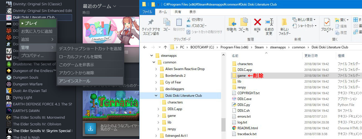Viewport: 362px width, 139px height.
Task: Switch to the 表示 ribbon tab
Action: [193, 12]
